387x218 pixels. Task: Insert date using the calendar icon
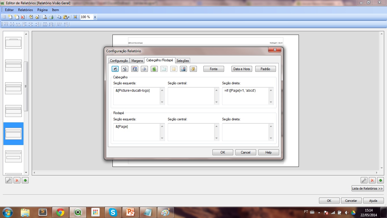(x=135, y=69)
